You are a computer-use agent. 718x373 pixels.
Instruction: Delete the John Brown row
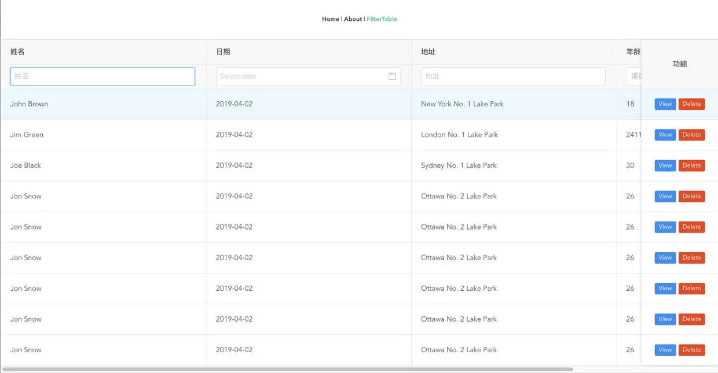(691, 104)
